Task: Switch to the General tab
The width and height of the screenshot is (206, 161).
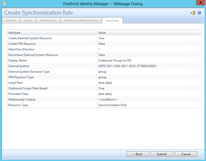Action: coord(11,21)
